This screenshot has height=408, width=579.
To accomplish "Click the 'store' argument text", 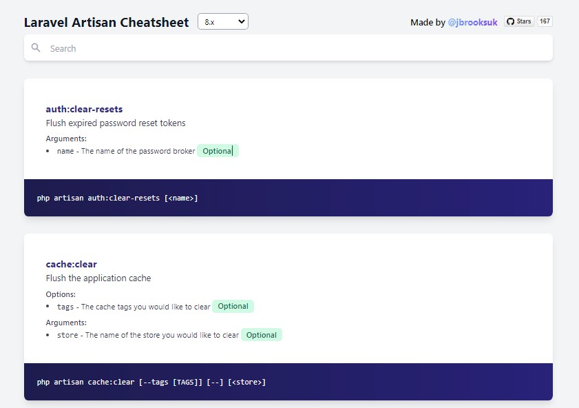I will [67, 335].
